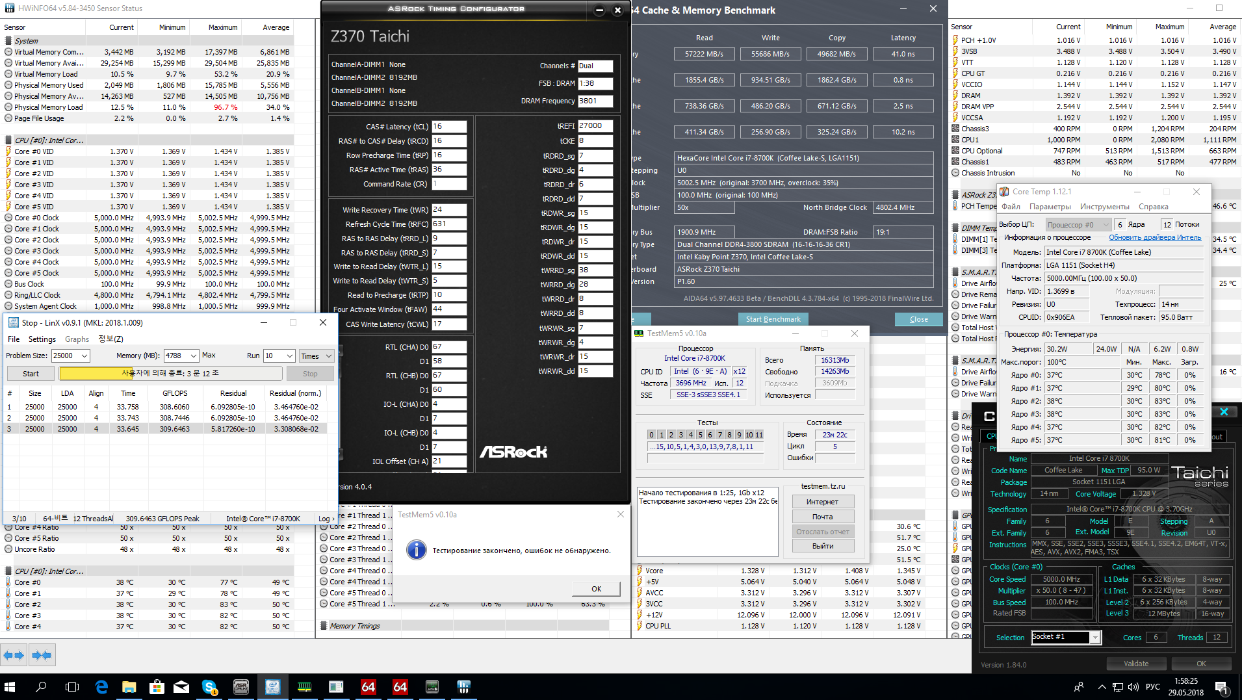This screenshot has height=700, width=1242.
Task: Click the HWiNFO collapse columns arrows button
Action: pyautogui.click(x=42, y=655)
